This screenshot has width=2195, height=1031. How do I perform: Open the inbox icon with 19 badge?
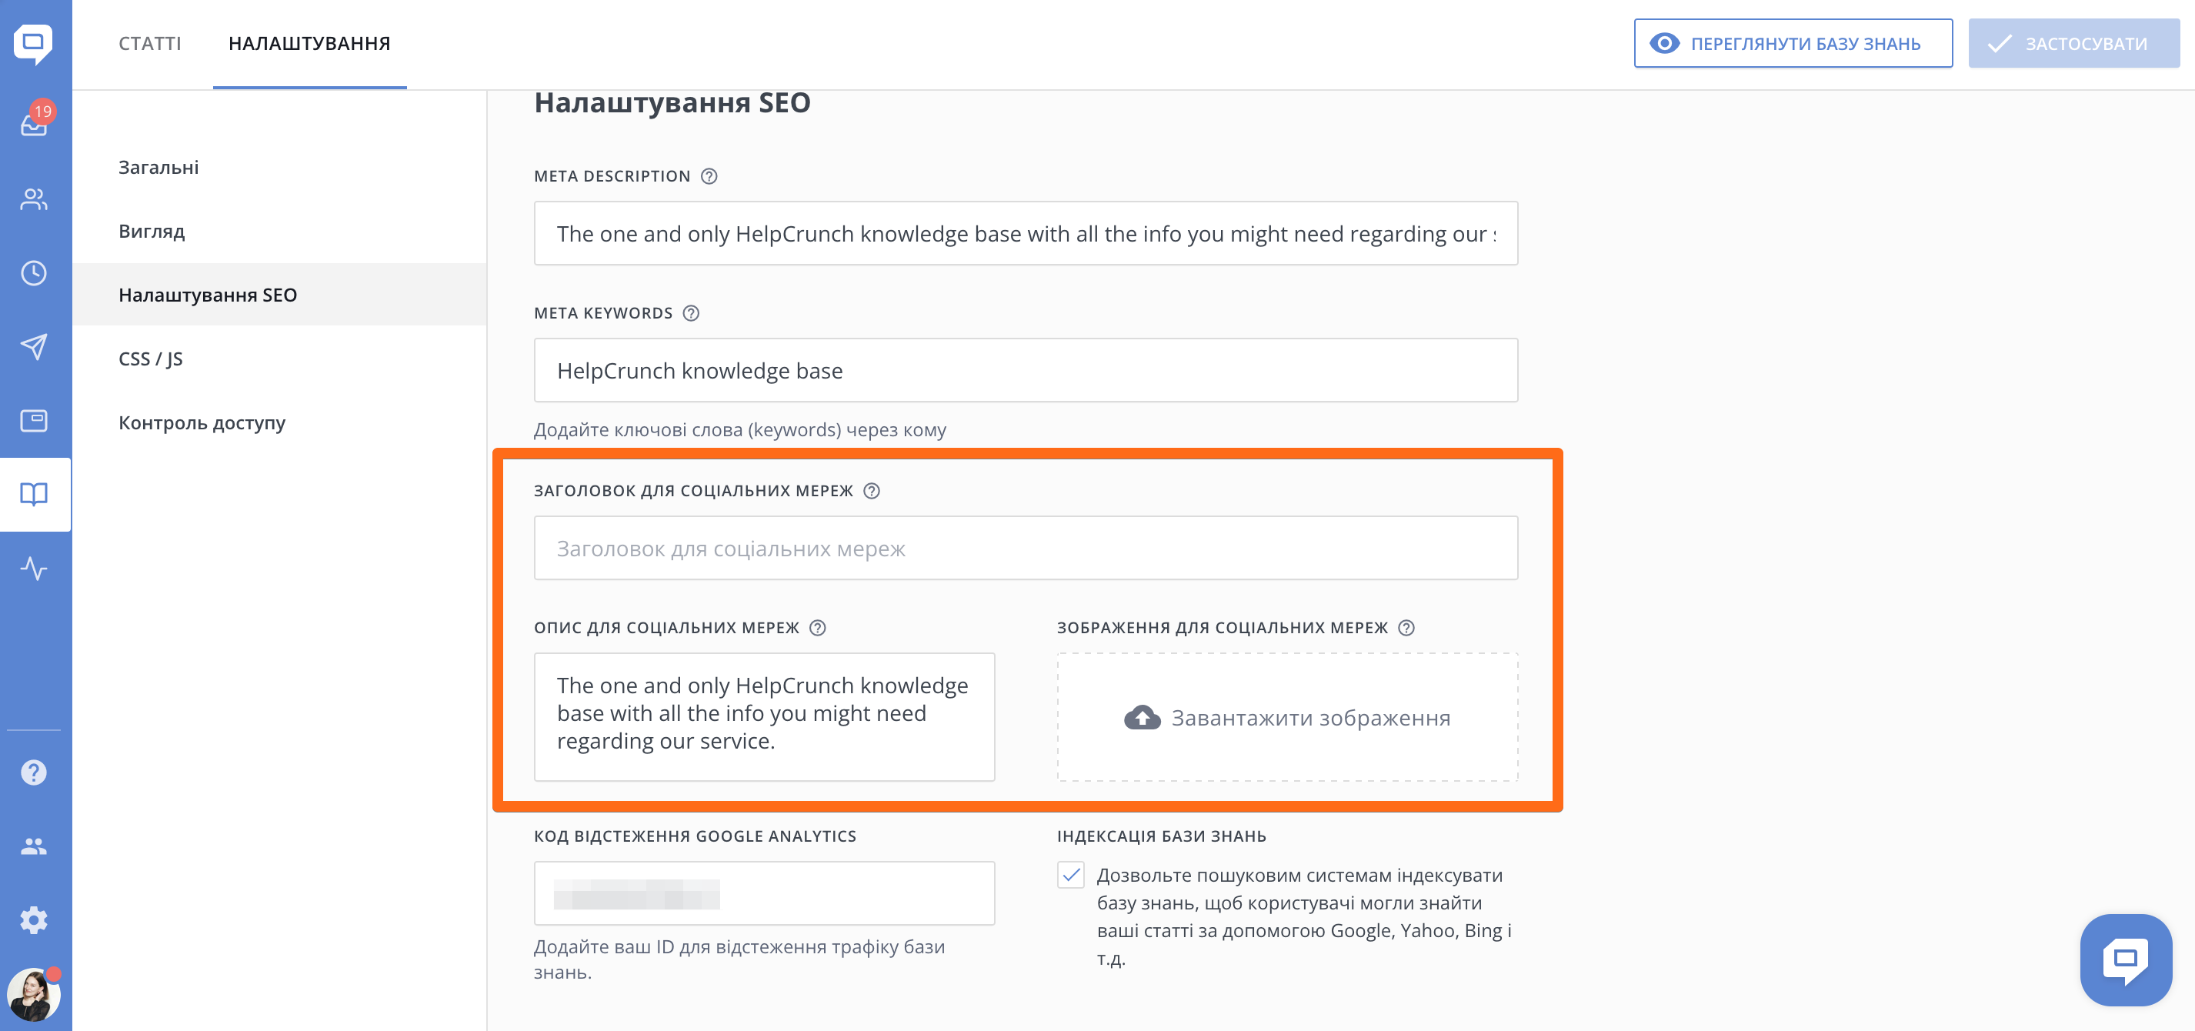34,124
